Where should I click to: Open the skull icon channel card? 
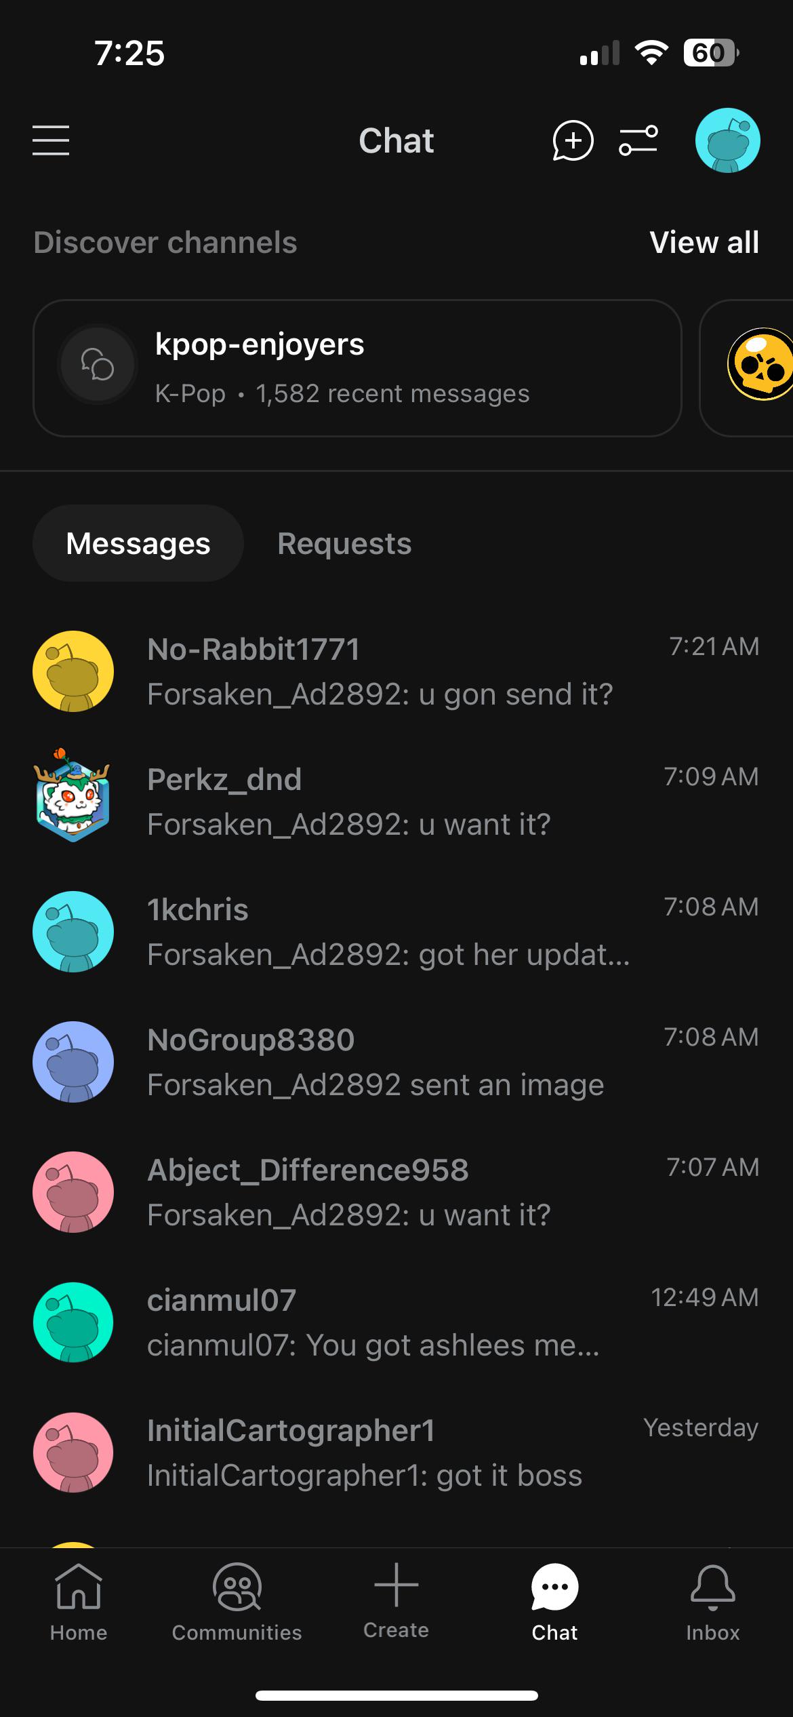(747, 368)
